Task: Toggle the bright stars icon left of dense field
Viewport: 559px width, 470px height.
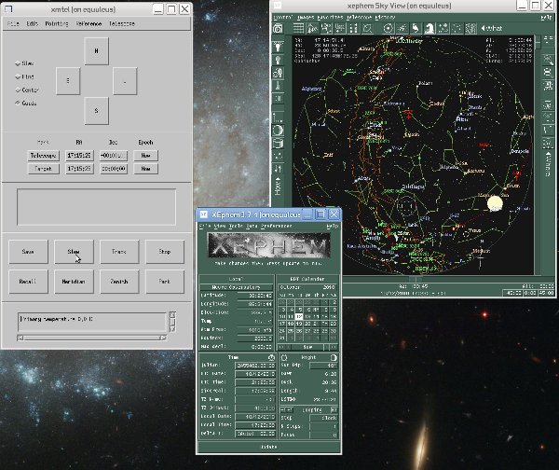Action: [x=457, y=28]
